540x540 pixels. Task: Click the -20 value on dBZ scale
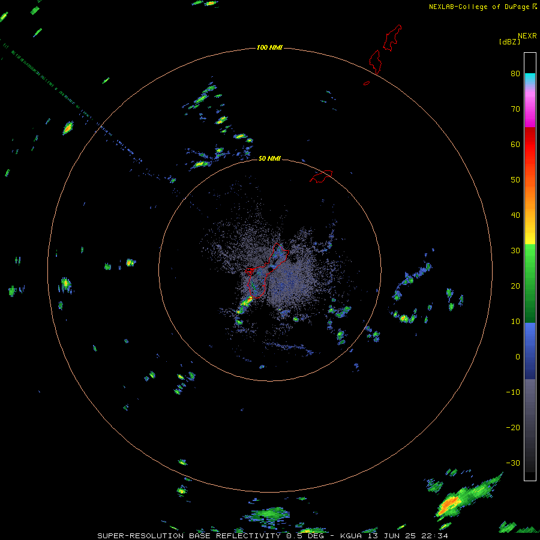click(x=513, y=428)
